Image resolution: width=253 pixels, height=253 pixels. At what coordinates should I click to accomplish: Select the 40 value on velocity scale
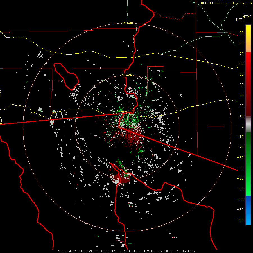pos(241,85)
